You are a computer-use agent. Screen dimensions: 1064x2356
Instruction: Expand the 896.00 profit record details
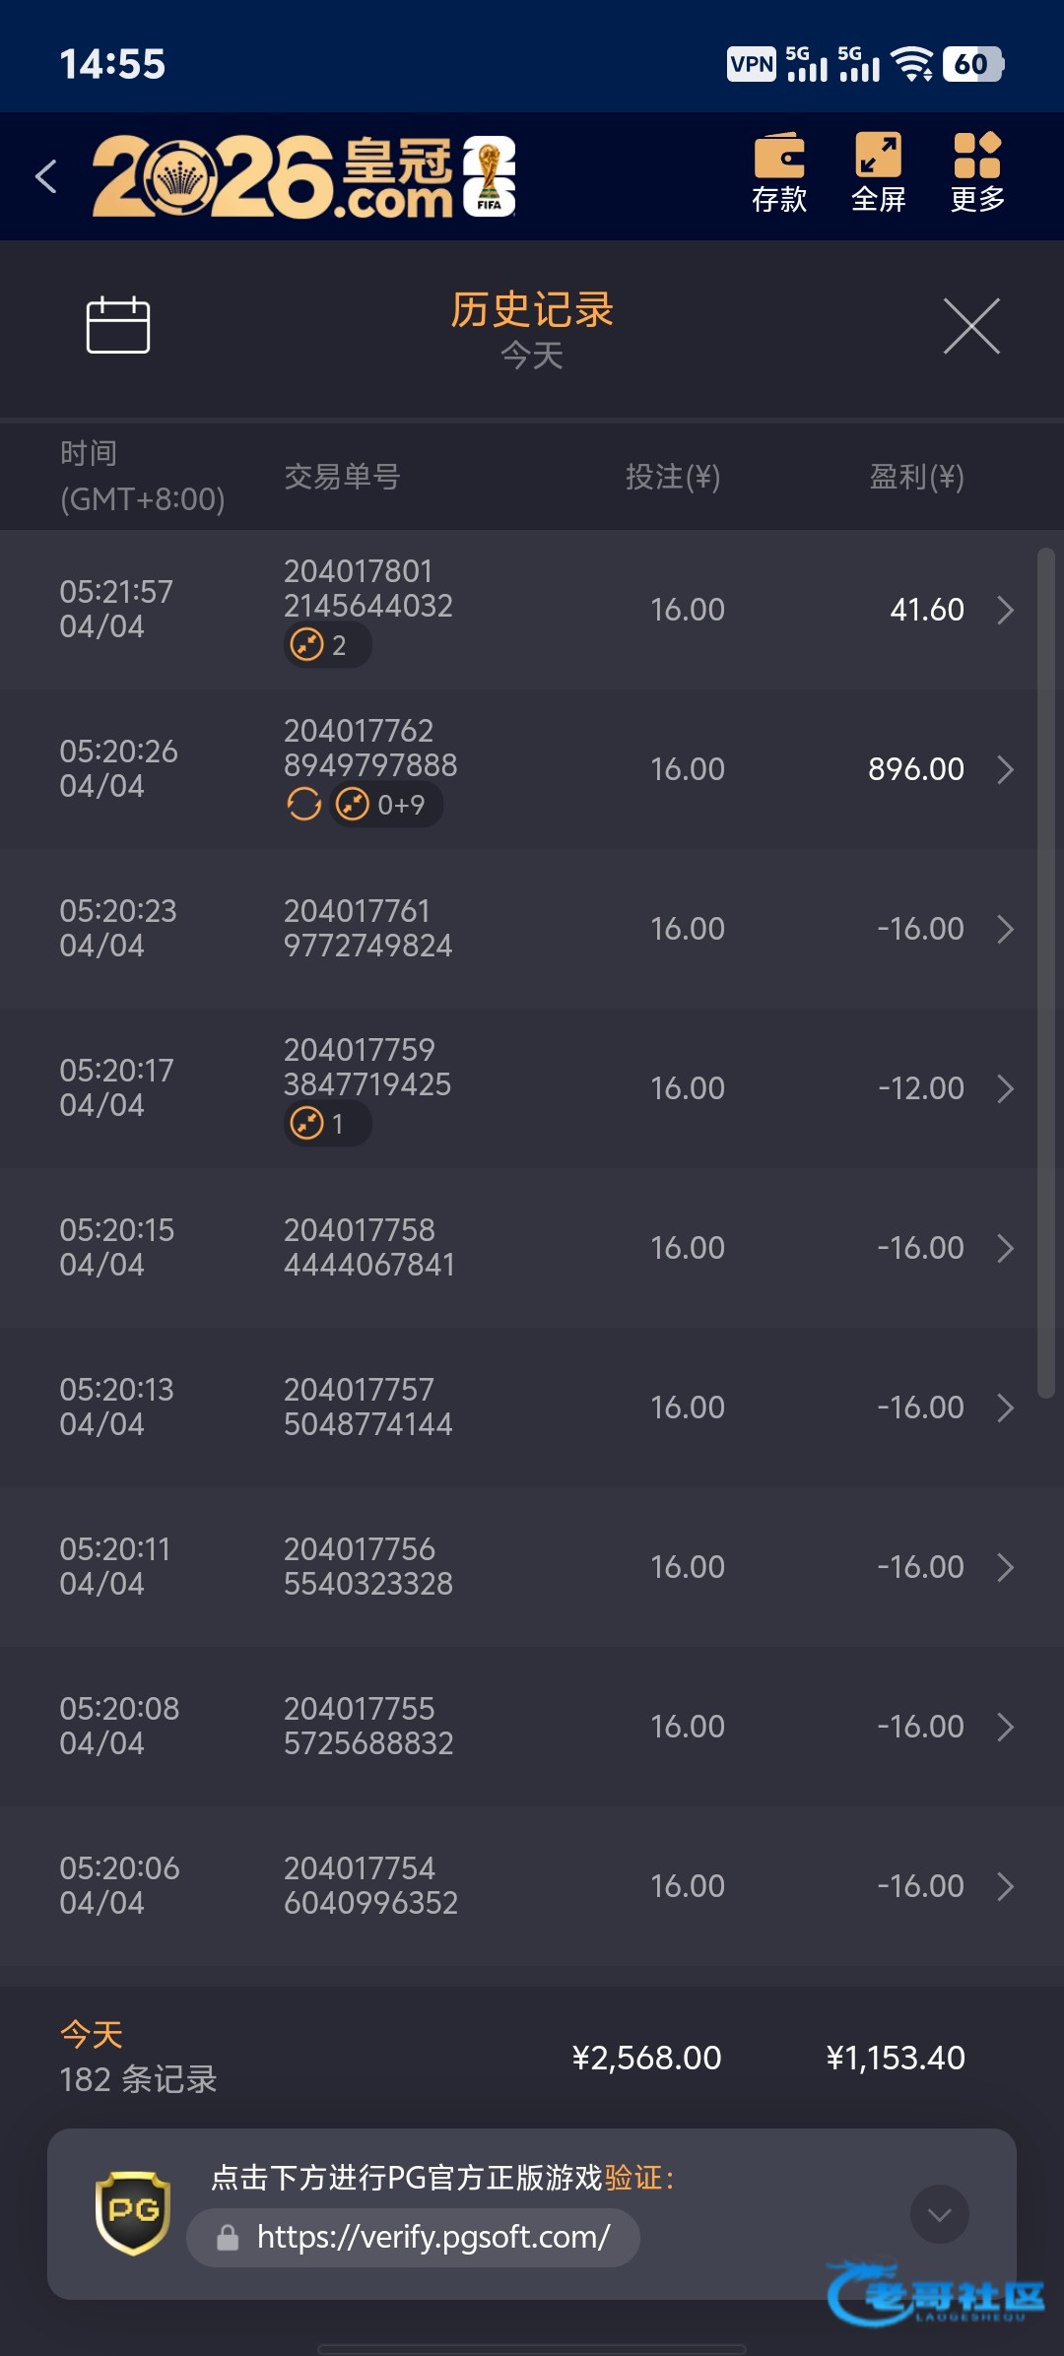[x=1005, y=769]
